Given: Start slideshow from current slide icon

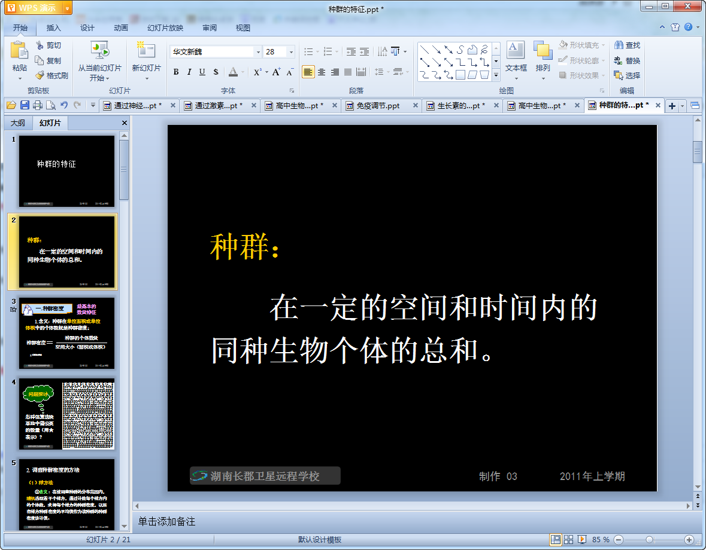Looking at the screenshot, I should [99, 50].
